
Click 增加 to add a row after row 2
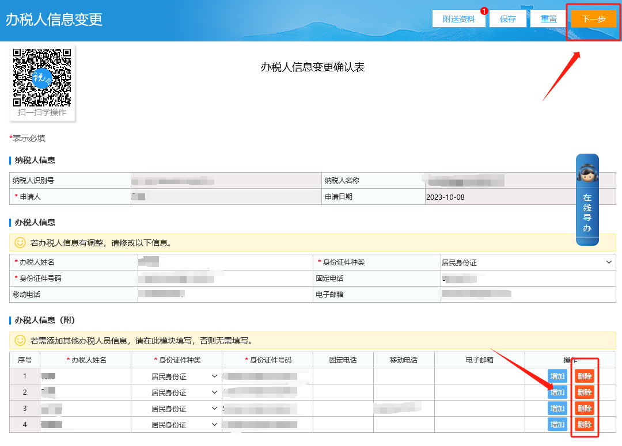557,392
